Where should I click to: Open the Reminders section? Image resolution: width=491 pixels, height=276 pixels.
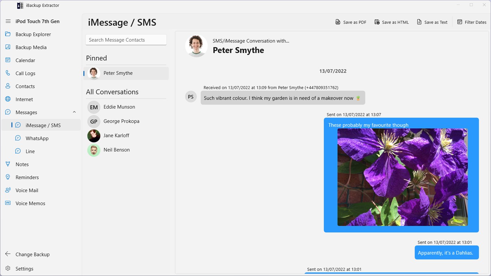coord(27,177)
